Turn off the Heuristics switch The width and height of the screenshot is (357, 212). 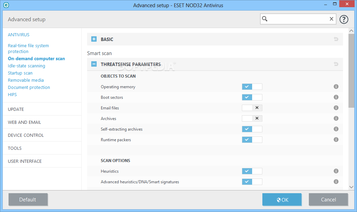(x=252, y=171)
